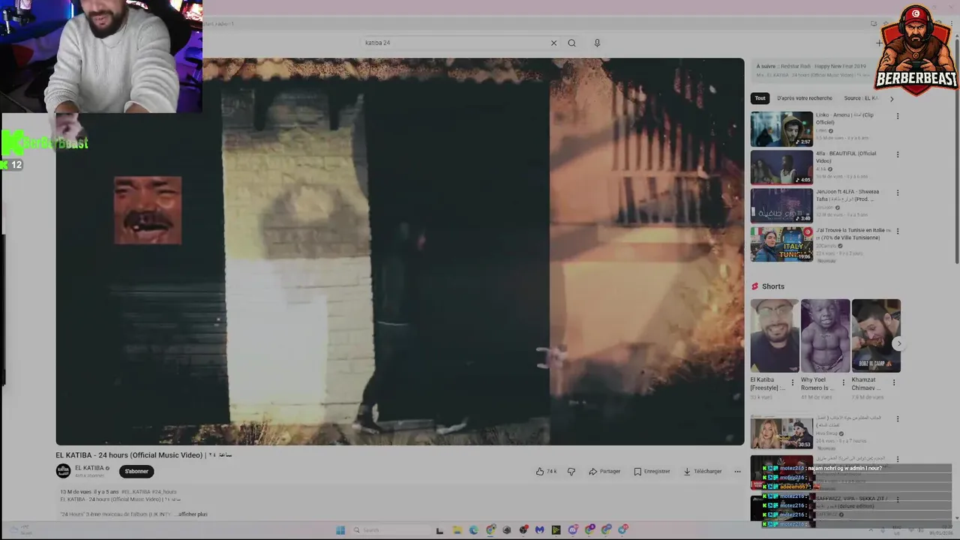Open File Explorer from taskbar
960x540 pixels.
coord(457,530)
